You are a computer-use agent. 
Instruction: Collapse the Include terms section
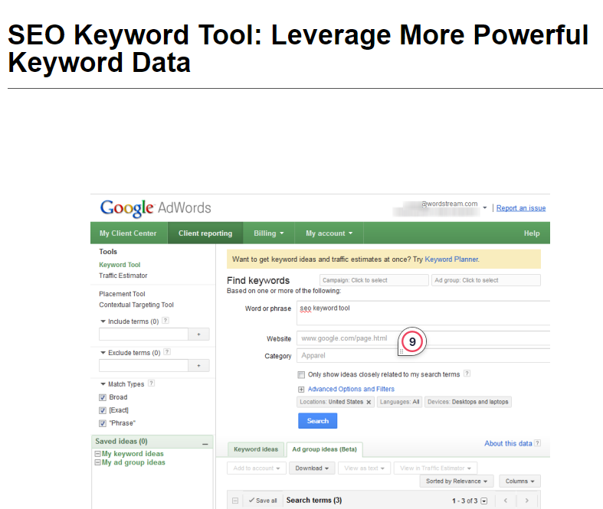103,321
